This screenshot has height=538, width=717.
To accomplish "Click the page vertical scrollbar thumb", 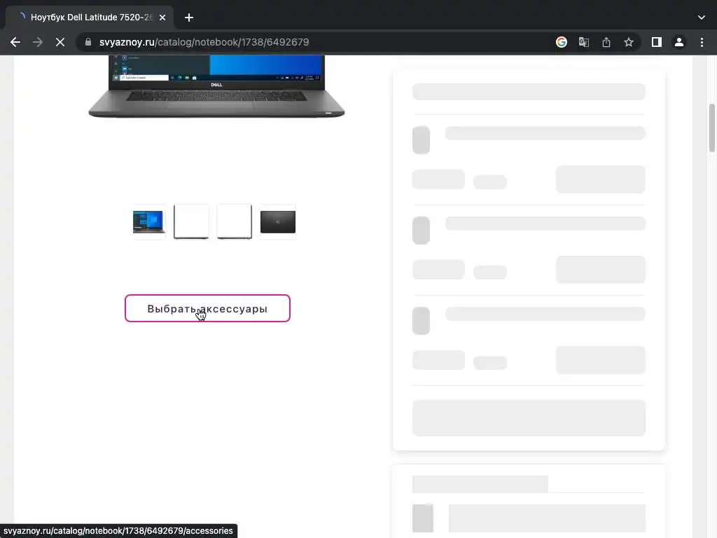I will click(711, 127).
